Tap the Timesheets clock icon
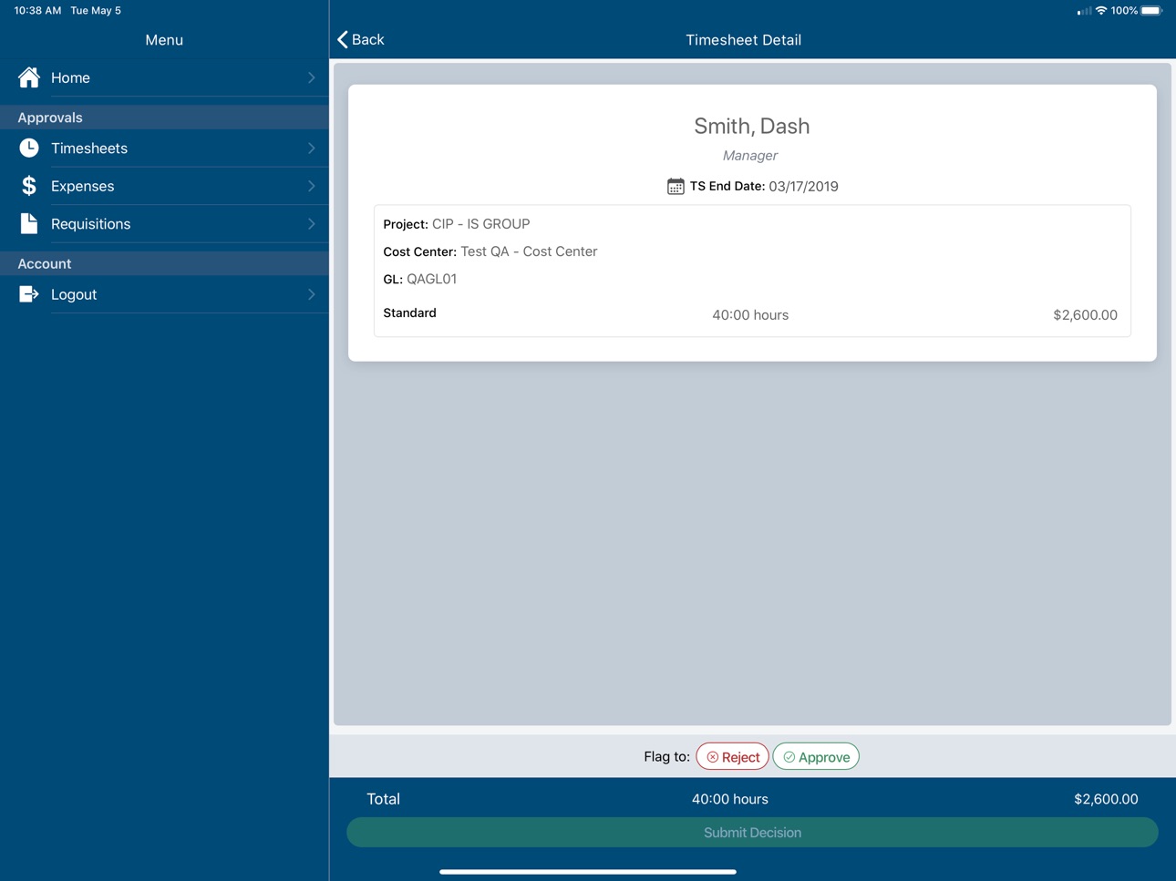1176x881 pixels. (29, 148)
